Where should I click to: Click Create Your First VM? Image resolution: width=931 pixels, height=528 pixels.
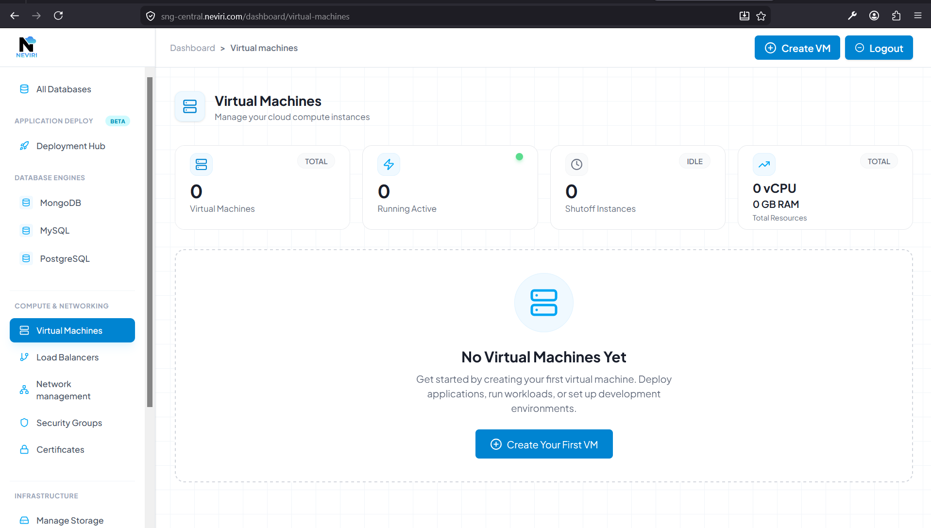544,444
